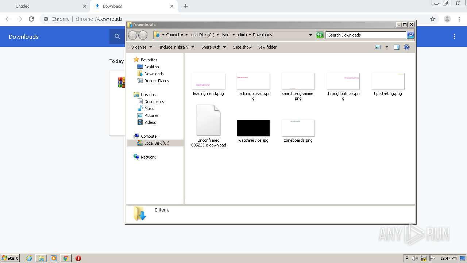This screenshot has width=467, height=263.
Task: Bookmark this page with the star icon
Action: [x=433, y=19]
